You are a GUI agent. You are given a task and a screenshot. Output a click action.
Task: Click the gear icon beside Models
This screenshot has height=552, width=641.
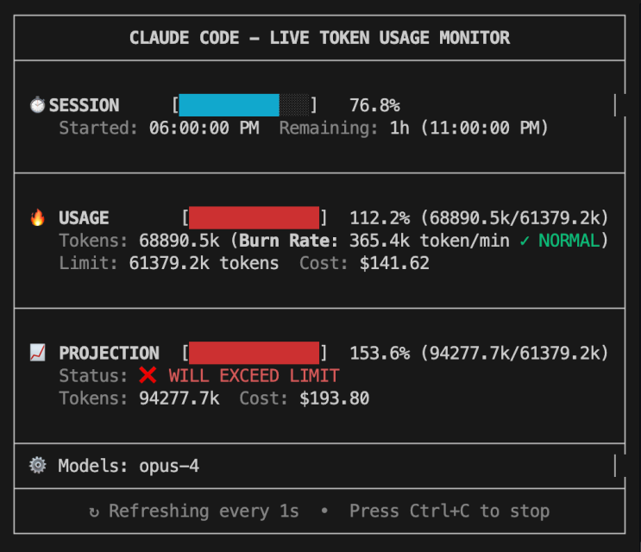[38, 465]
